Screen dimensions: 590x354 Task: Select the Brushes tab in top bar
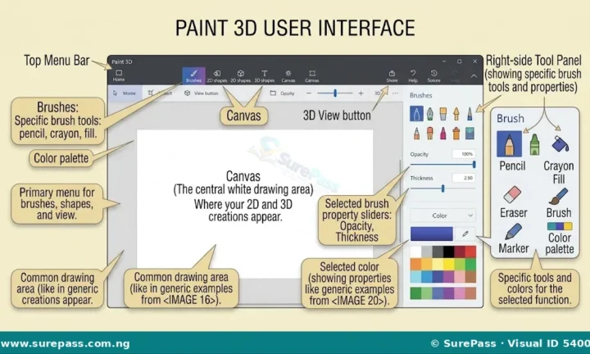pyautogui.click(x=193, y=75)
